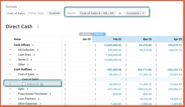The width and height of the screenshot is (185, 107).
Task: Click the empty Feb-25 cell in Cost of Sales sub-row
Action: pos(108,79)
